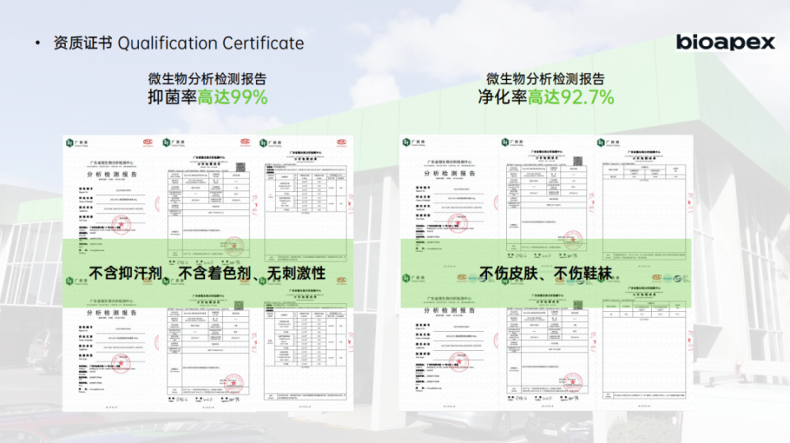Screen dimensions: 790x443
Task: Click the green logo on left group's top-left cover
Action: [x=69, y=143]
